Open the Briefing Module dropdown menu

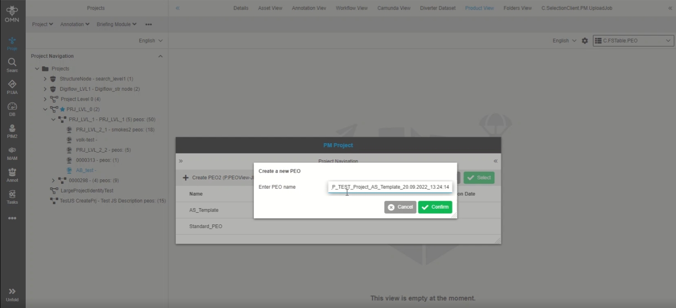[117, 24]
